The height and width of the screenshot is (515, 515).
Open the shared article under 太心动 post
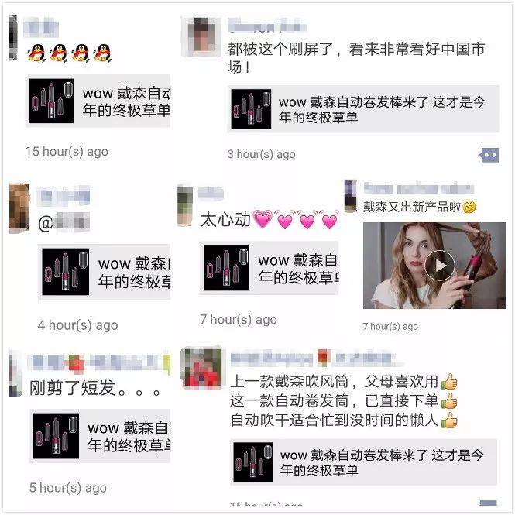(x=269, y=268)
